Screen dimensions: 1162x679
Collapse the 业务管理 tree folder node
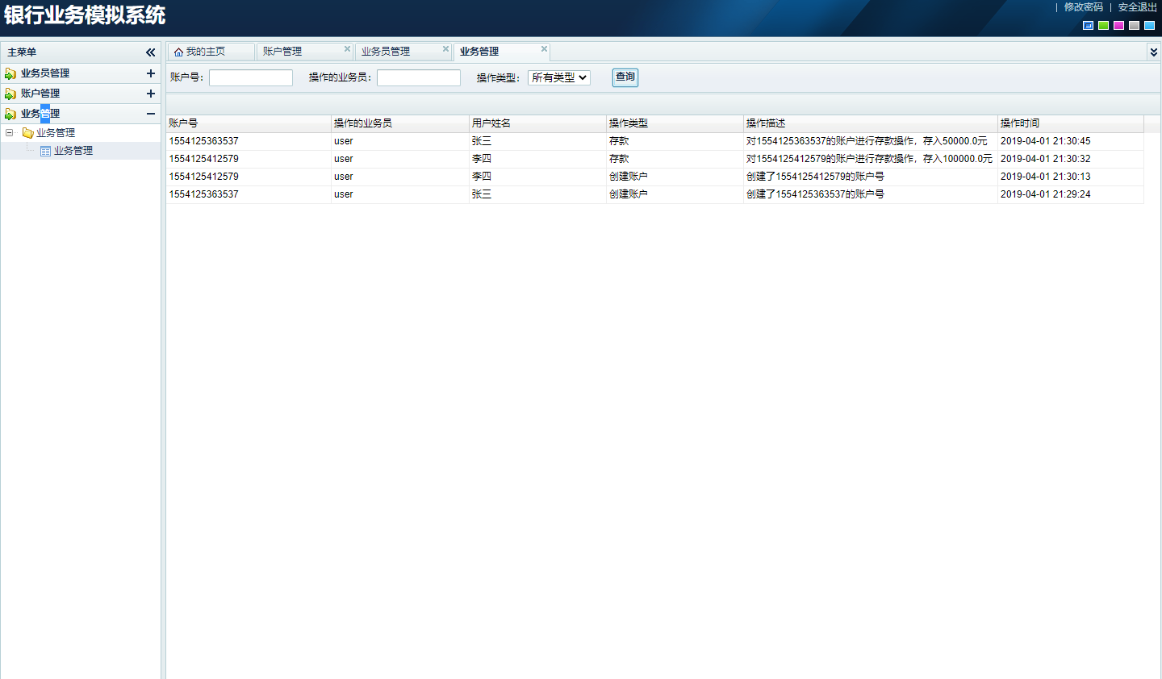coord(10,133)
